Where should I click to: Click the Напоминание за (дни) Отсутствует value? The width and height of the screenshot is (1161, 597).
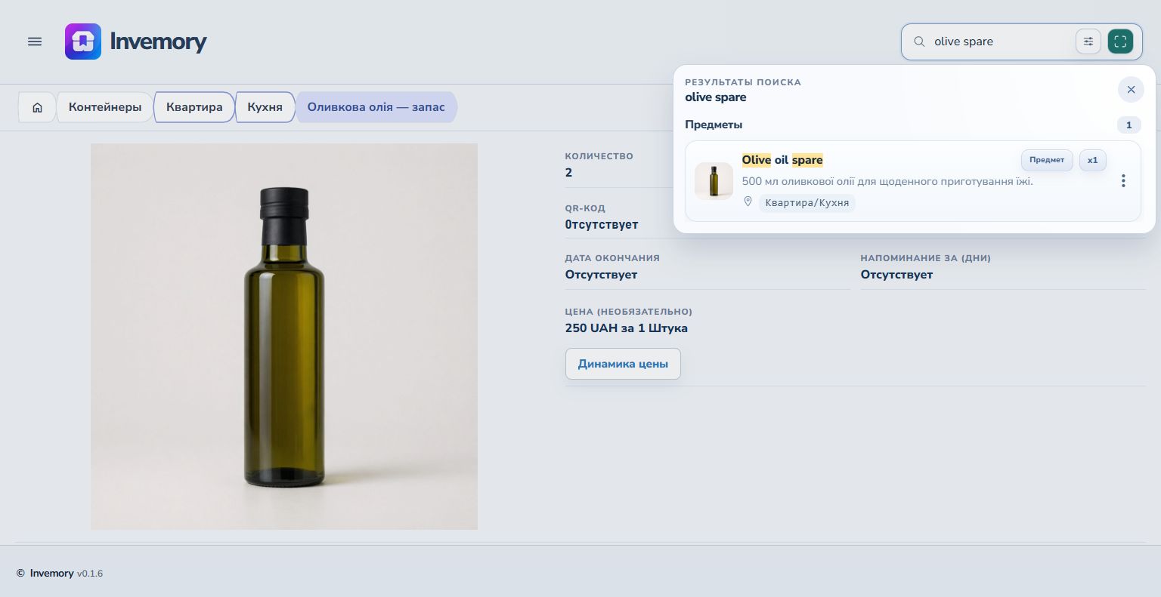pyautogui.click(x=896, y=275)
